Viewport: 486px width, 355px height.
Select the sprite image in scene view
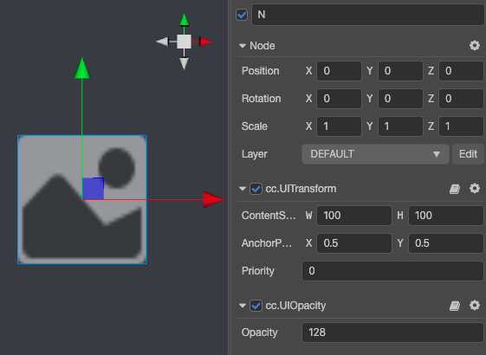(x=81, y=199)
